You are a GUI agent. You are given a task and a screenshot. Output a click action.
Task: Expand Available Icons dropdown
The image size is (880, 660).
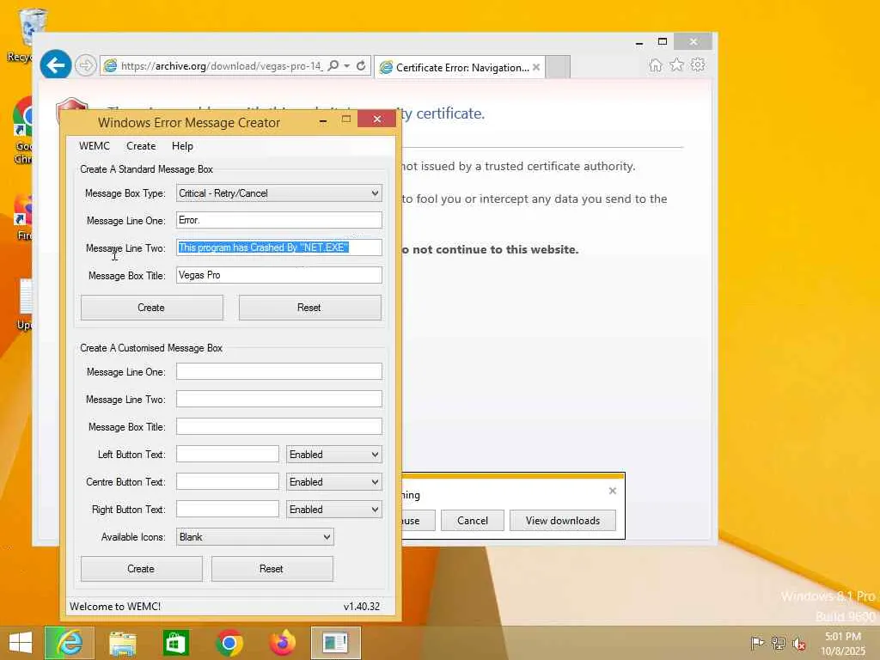[x=327, y=537]
